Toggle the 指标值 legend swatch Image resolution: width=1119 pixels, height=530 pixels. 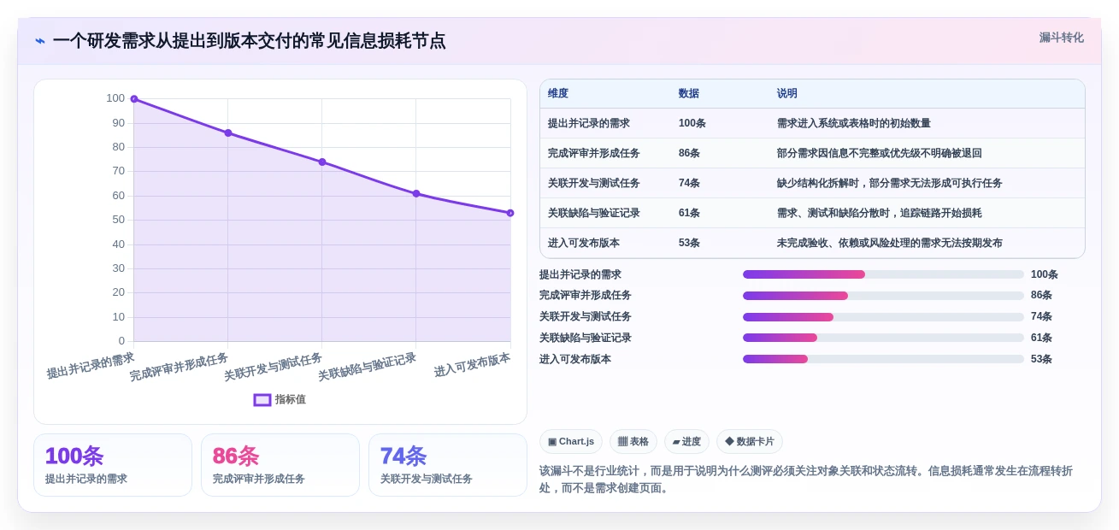[x=262, y=399]
